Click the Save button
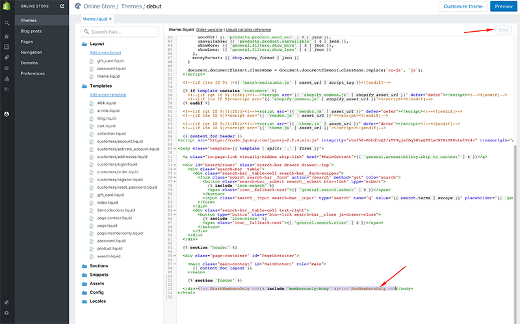 click(503, 30)
